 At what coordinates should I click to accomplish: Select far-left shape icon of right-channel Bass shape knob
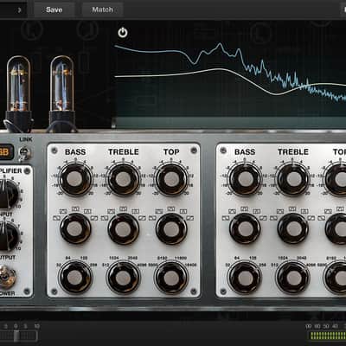(x=226, y=218)
